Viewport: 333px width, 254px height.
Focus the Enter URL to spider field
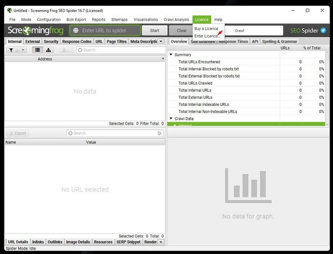click(x=105, y=30)
